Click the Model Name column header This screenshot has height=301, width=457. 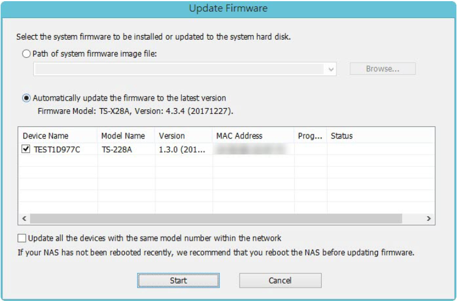(125, 136)
